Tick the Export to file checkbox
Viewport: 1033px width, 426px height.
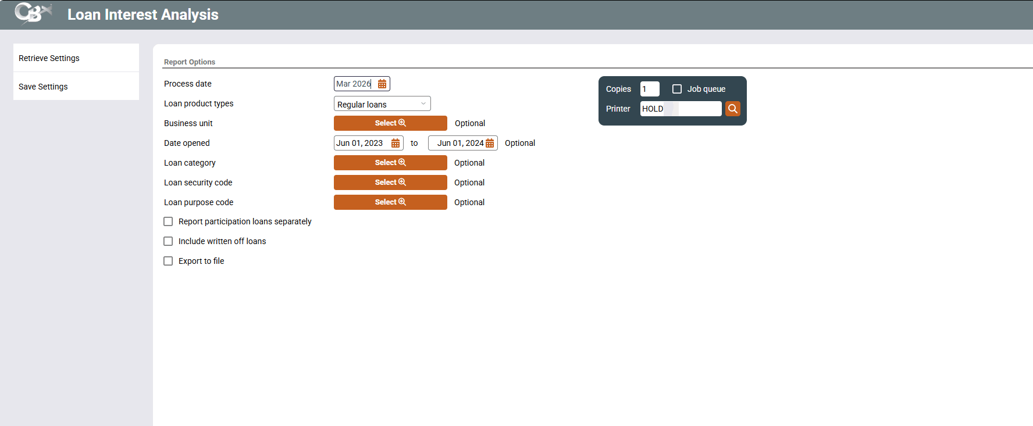tap(168, 261)
